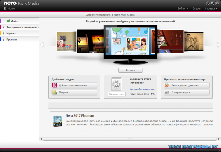Click the Nero 2017 Platinum description text
This screenshot has width=221, height=152.
pyautogui.click(x=139, y=123)
